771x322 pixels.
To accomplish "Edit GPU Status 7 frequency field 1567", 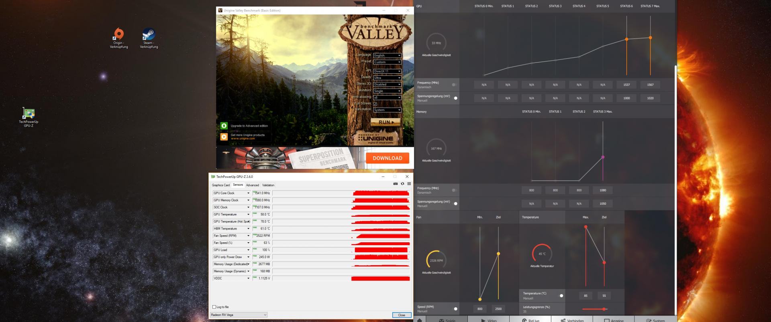I will [650, 85].
